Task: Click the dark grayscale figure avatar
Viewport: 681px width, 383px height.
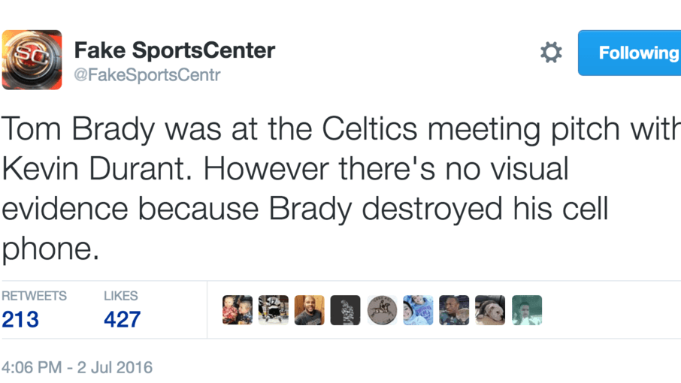Action: pos(346,310)
